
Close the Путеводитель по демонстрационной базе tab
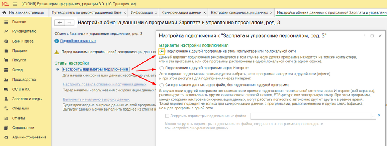point(125,12)
